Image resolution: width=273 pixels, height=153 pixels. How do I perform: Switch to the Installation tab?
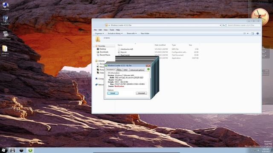(111, 70)
